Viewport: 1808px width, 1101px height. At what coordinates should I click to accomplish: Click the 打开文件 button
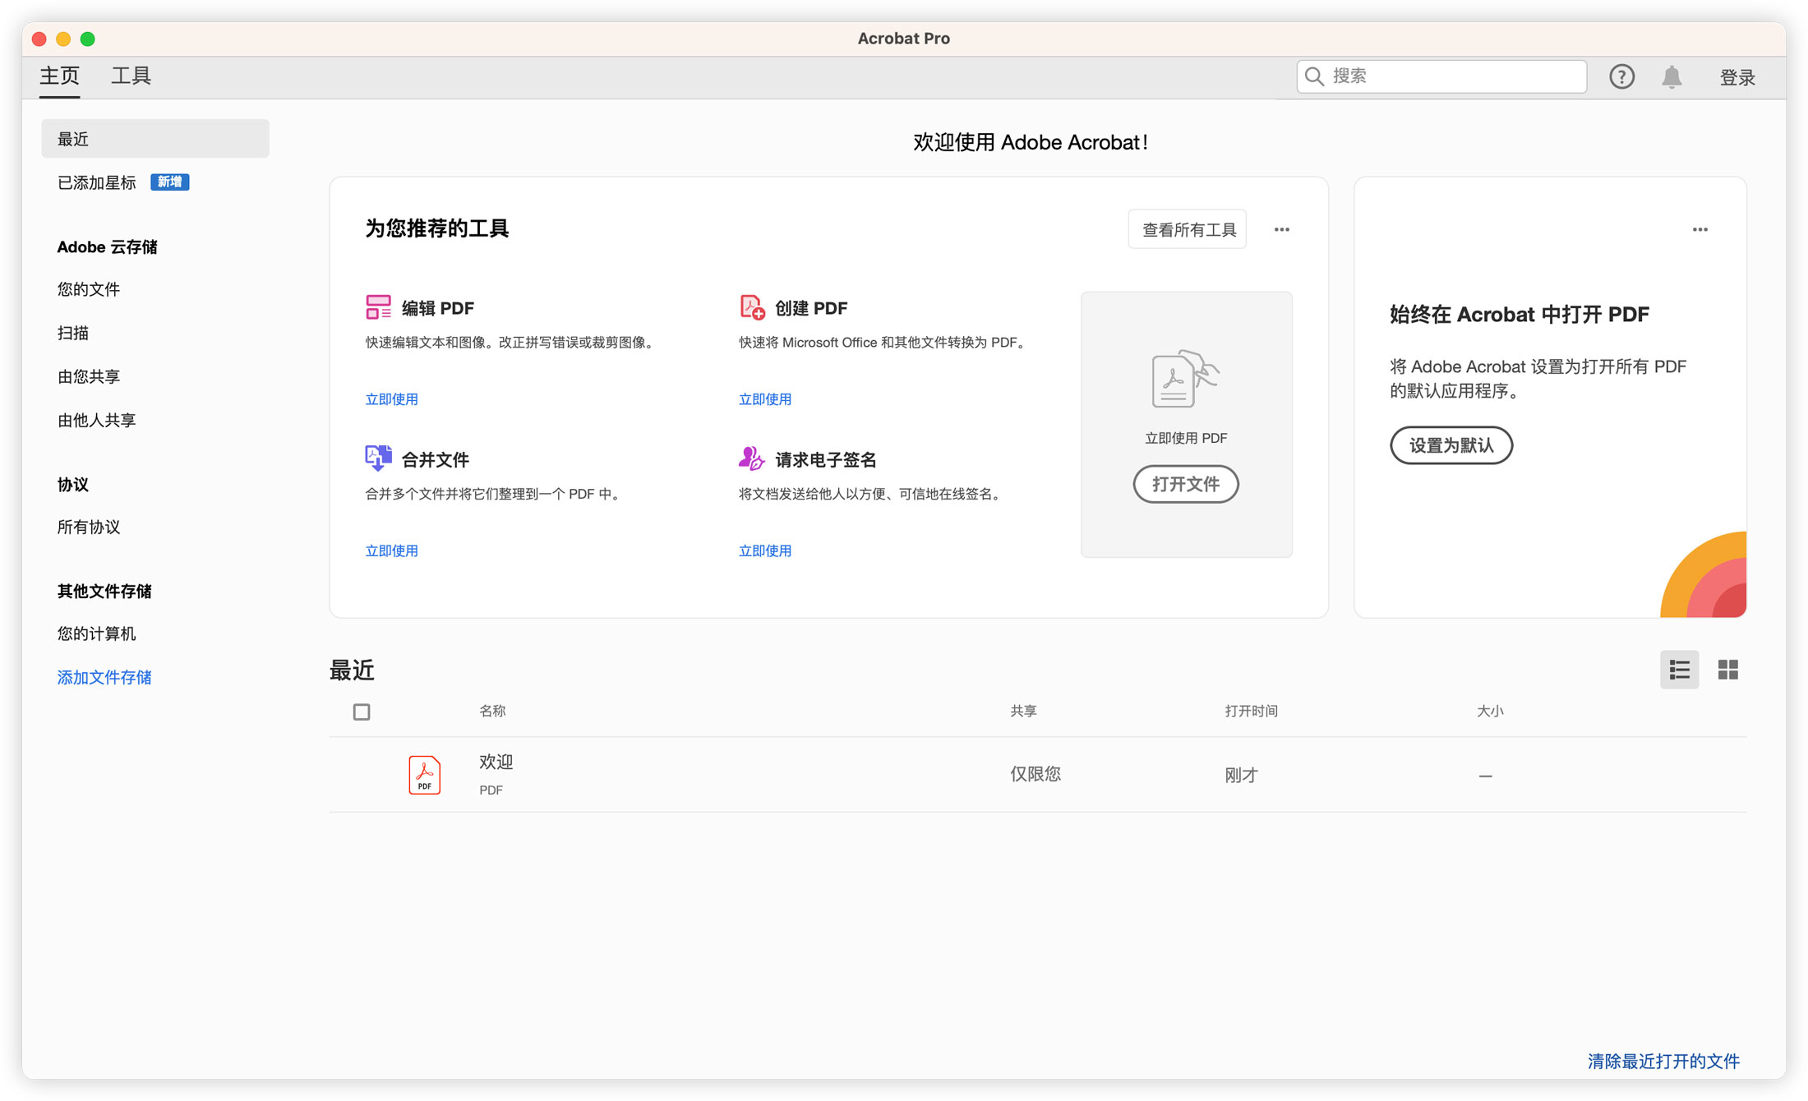point(1185,484)
